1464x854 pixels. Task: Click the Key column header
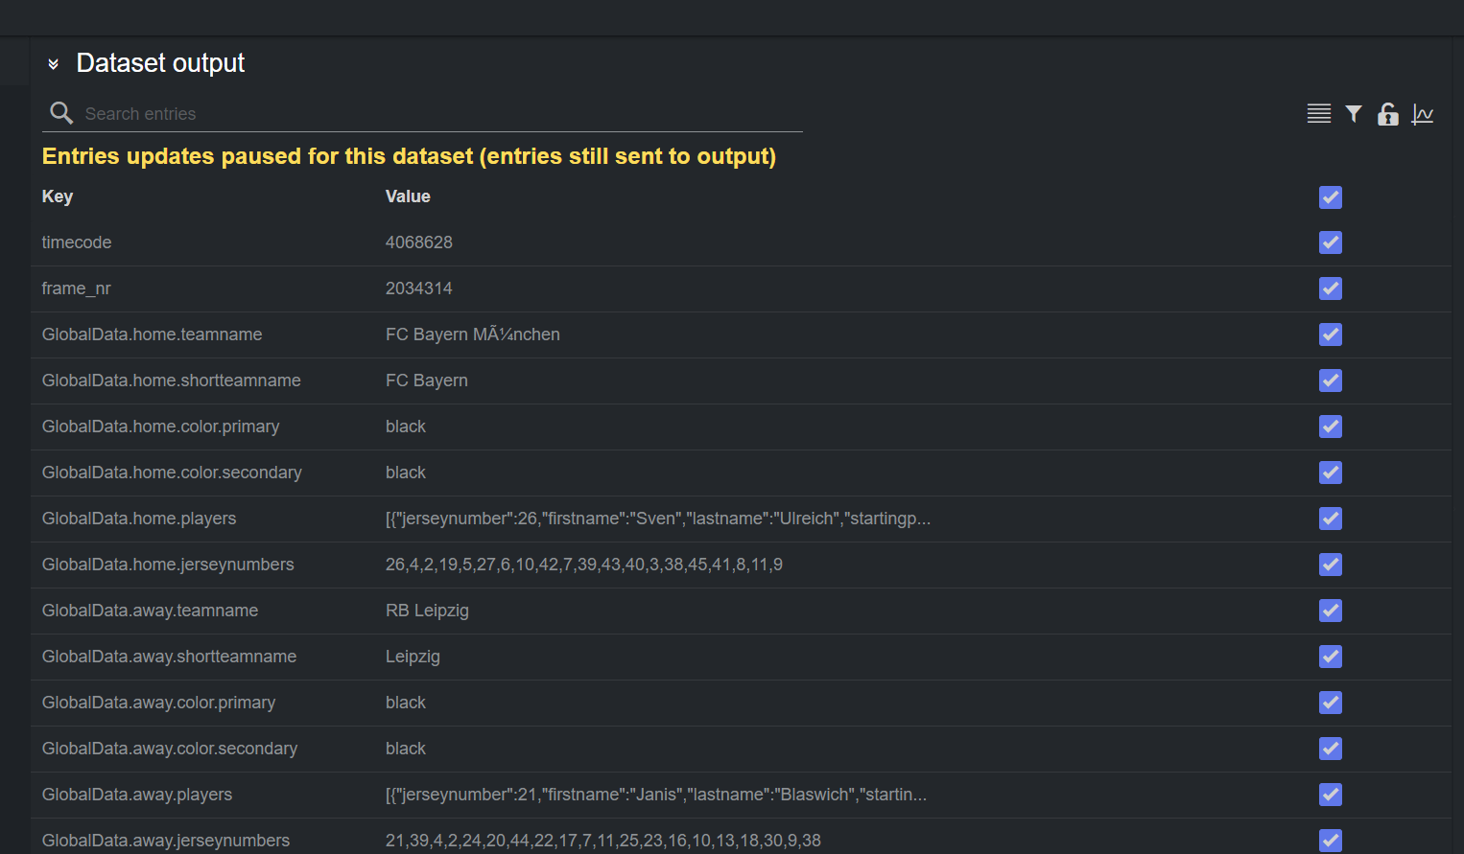click(x=58, y=196)
